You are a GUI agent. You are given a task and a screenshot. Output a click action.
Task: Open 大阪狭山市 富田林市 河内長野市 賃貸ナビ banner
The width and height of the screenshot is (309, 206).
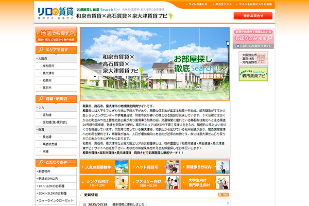pos(253,58)
